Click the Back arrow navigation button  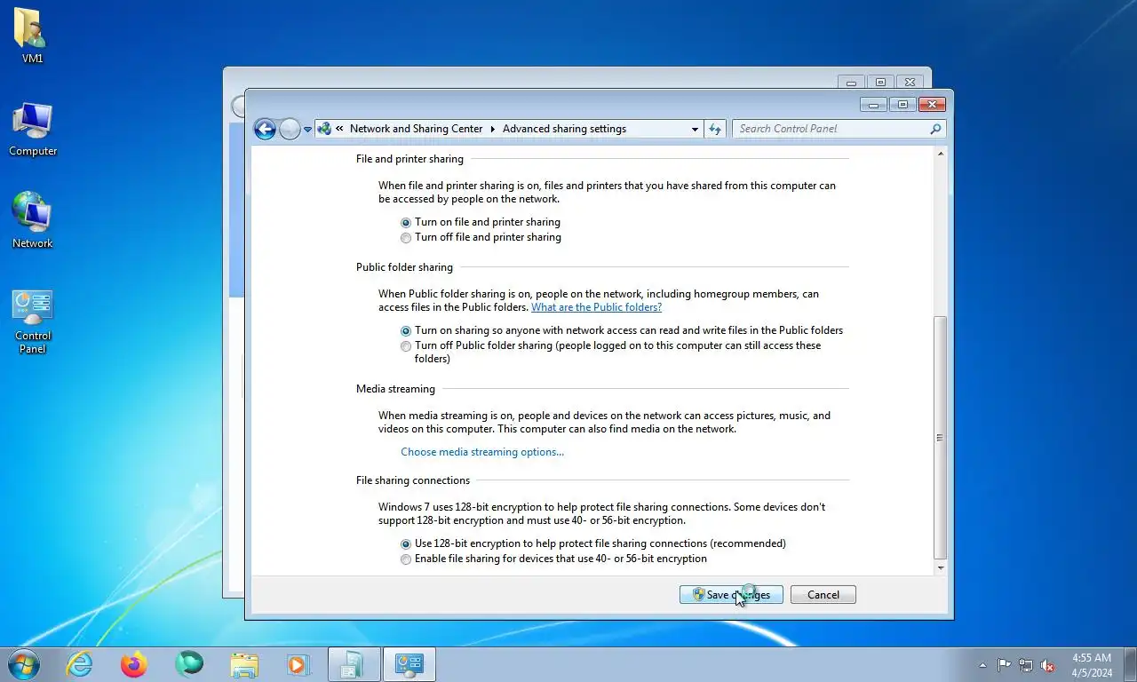click(x=265, y=129)
